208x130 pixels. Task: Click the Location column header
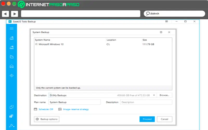(111, 40)
